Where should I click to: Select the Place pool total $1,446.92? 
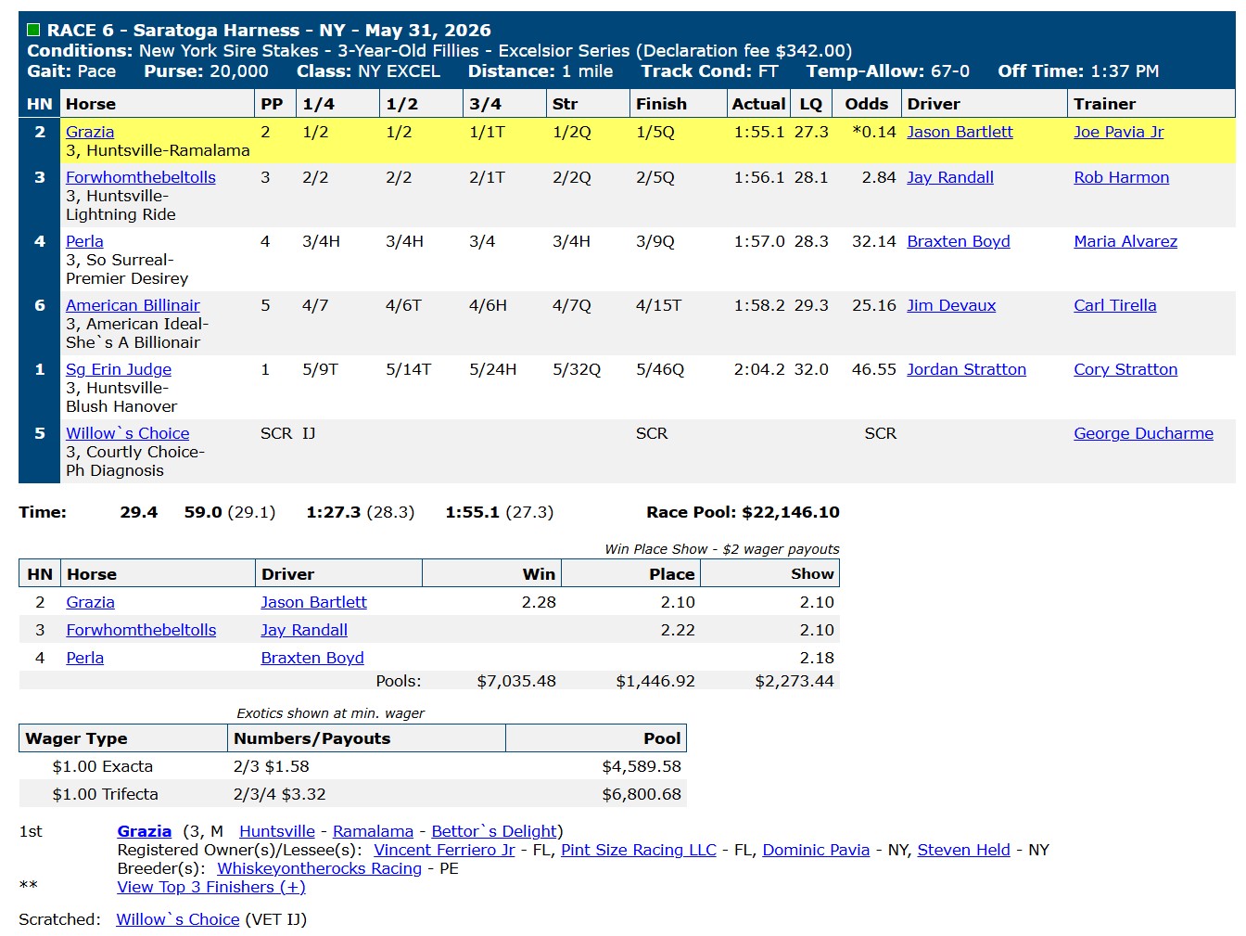(655, 681)
